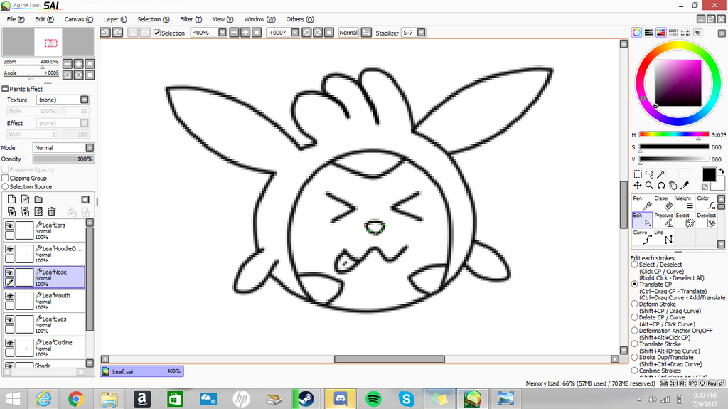Click the Hue slider bar
The height and width of the screenshot is (409, 728).
(674, 134)
